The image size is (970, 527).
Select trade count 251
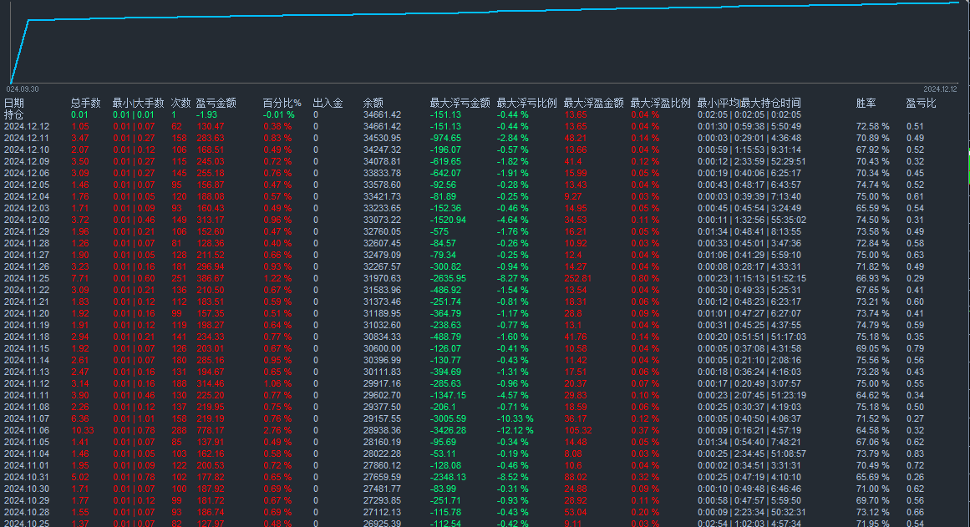point(179,278)
